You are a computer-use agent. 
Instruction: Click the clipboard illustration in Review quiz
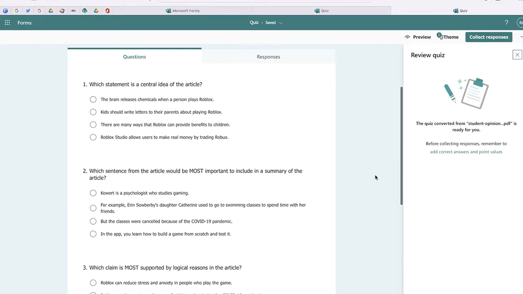(475, 93)
